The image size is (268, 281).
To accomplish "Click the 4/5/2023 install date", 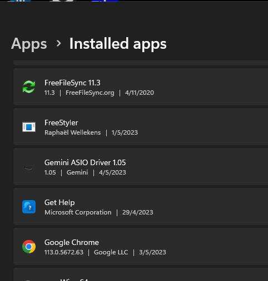I will 112,172.
